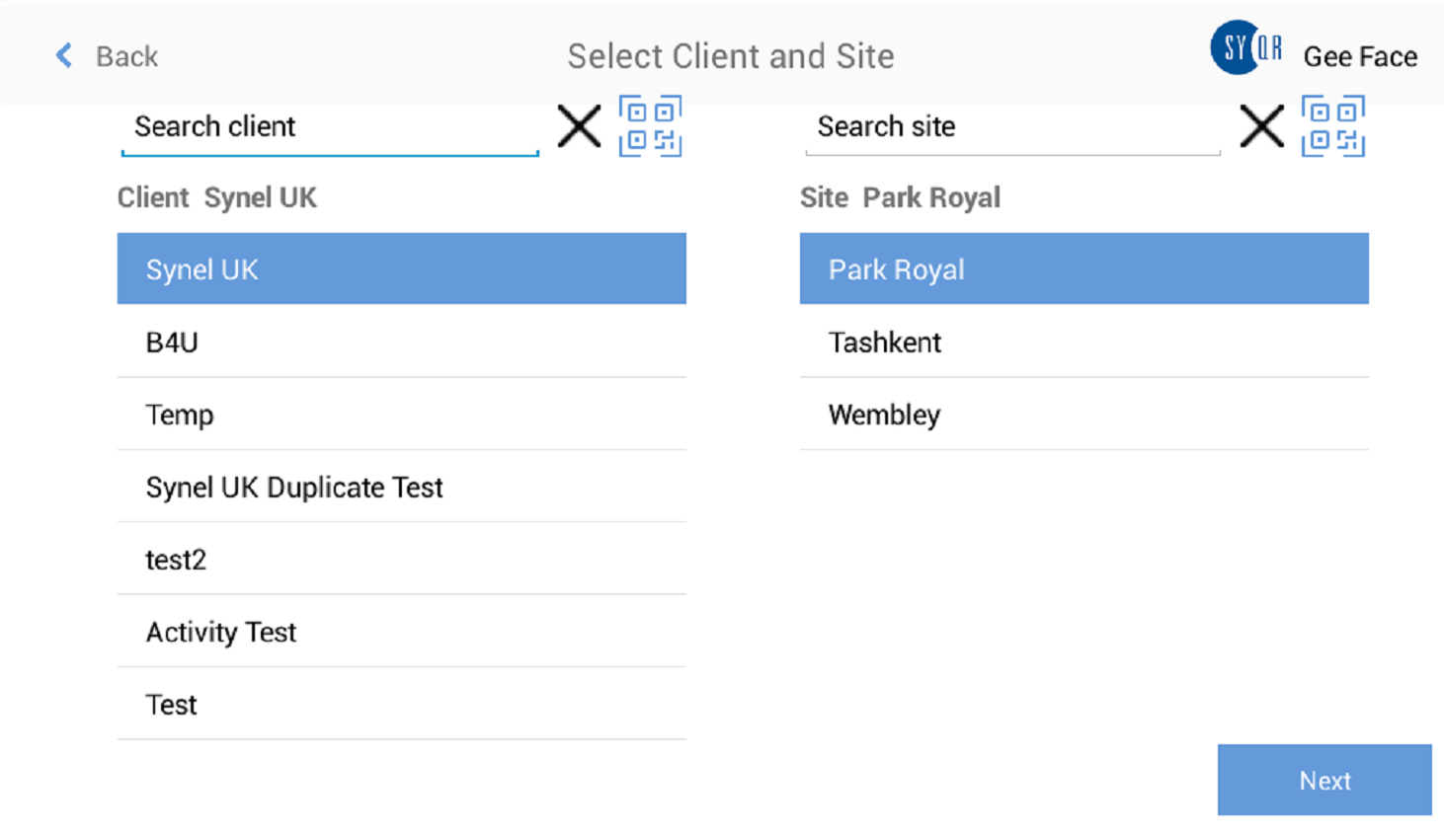This screenshot has height=835, width=1444.
Task: Focus the Search site input field
Action: [x=1012, y=127]
